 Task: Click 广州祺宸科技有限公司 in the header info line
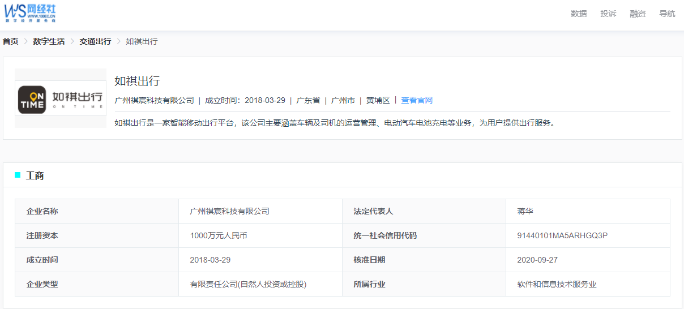(x=154, y=100)
